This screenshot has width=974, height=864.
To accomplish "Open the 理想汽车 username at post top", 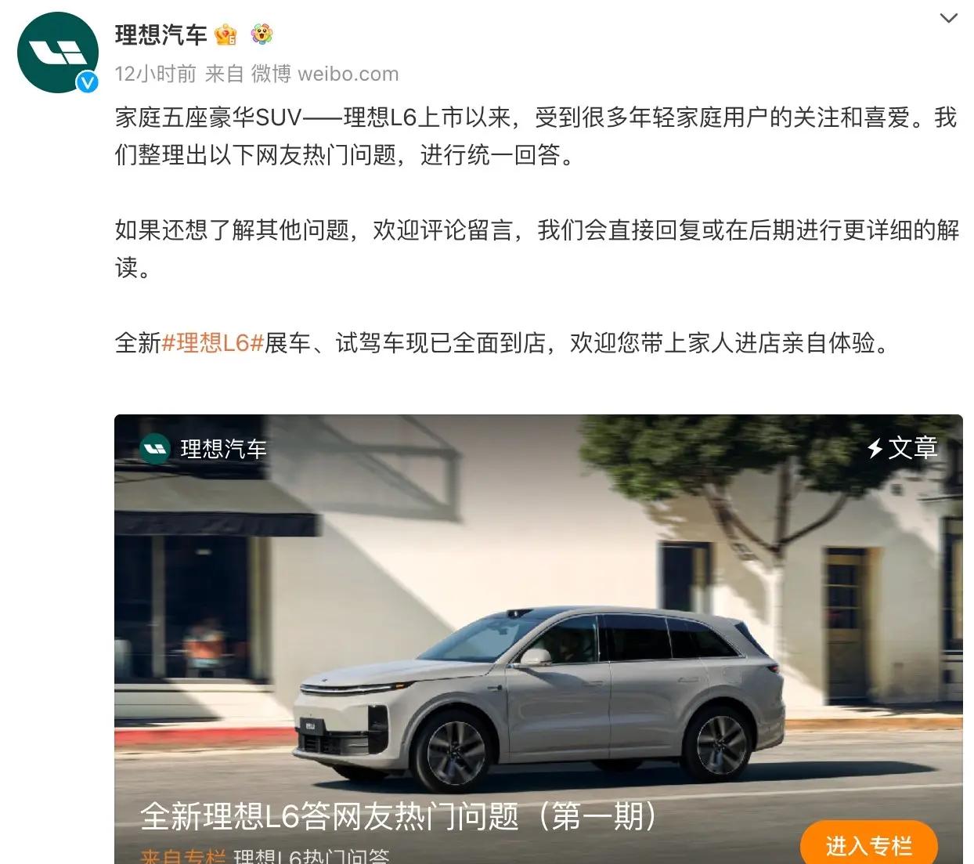I will (x=161, y=34).
